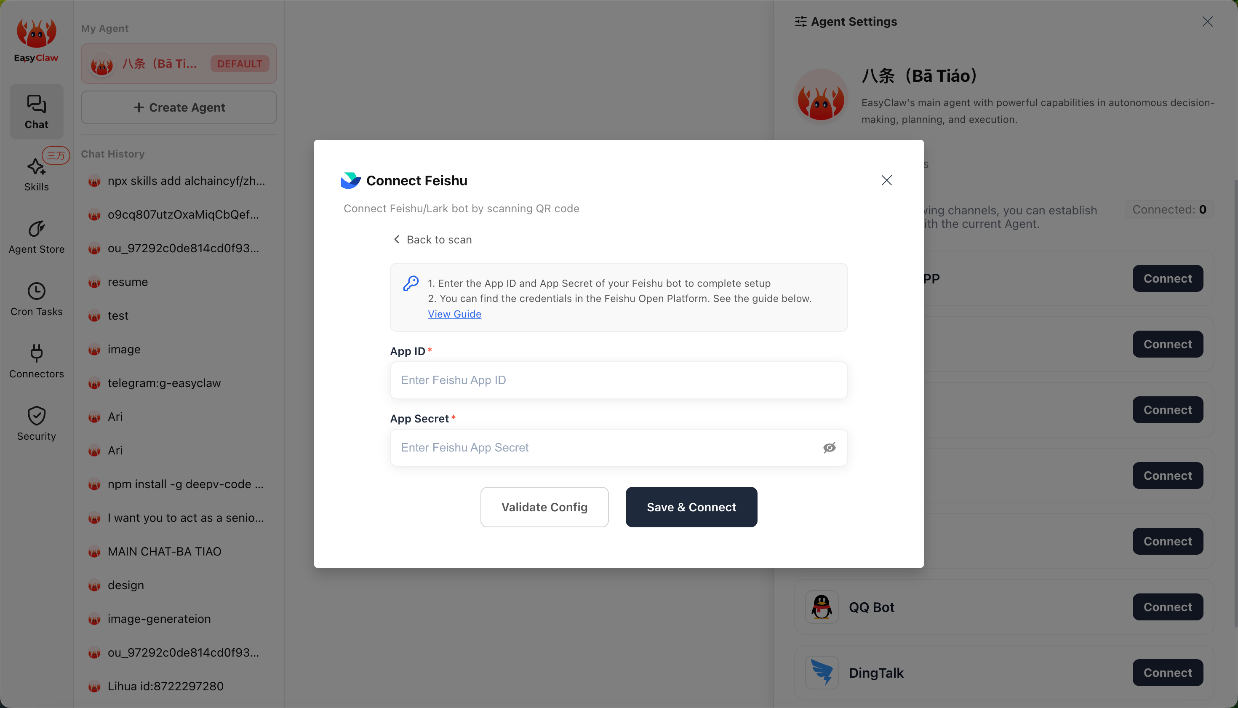Viewport: 1238px width, 708px height.
Task: Click the DEFAULT badge on agent card
Action: point(240,64)
